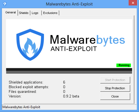Click the Files quarantined label
The height and width of the screenshot is (112, 139).
23,91
